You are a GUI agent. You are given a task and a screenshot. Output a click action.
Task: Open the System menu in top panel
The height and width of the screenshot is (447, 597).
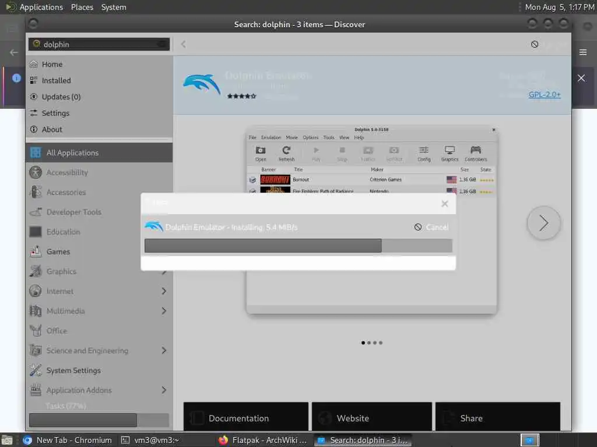coord(114,7)
